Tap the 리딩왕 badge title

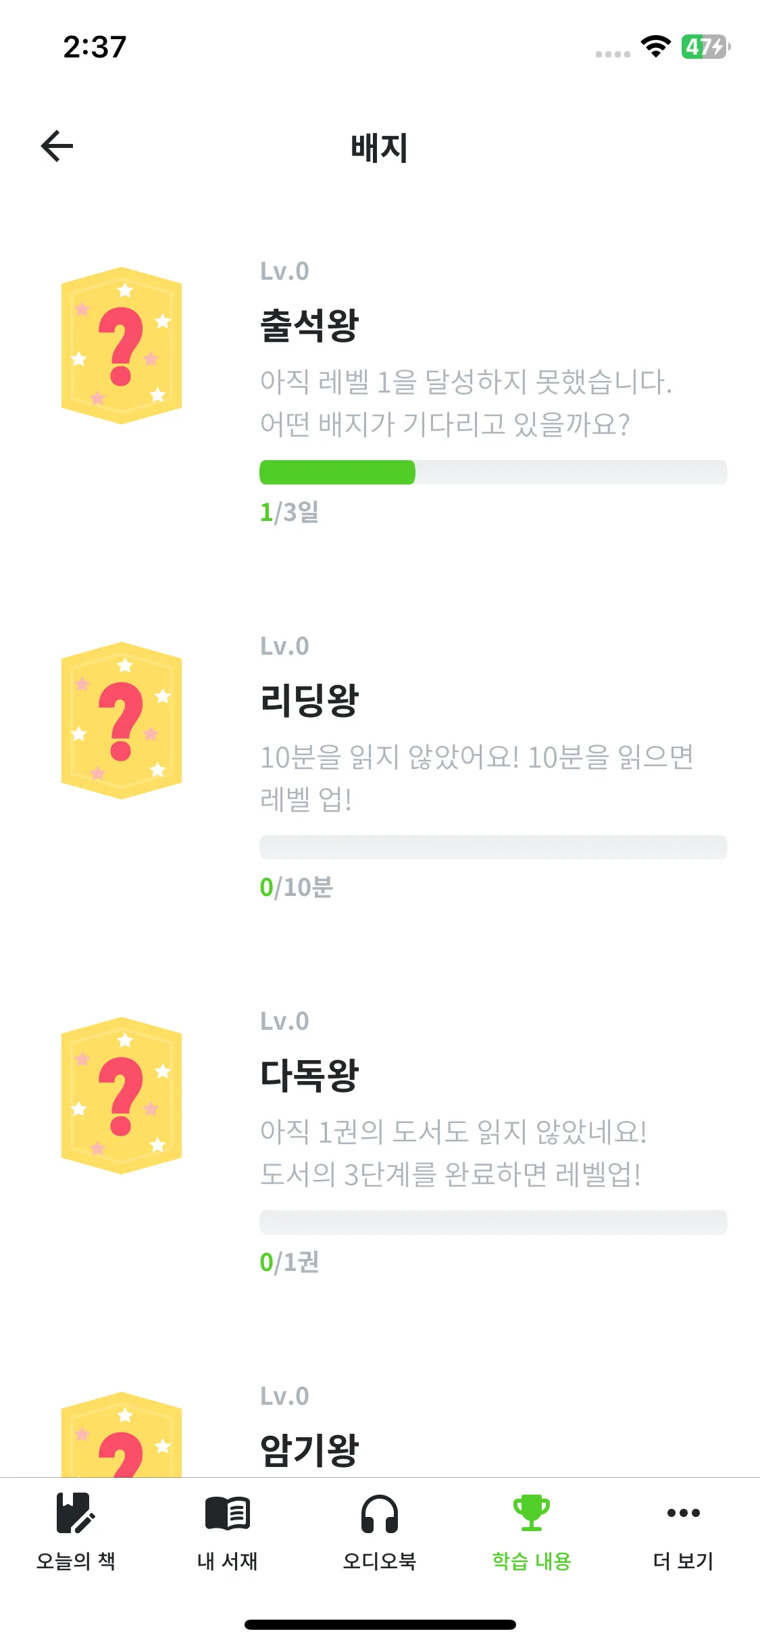click(x=309, y=701)
